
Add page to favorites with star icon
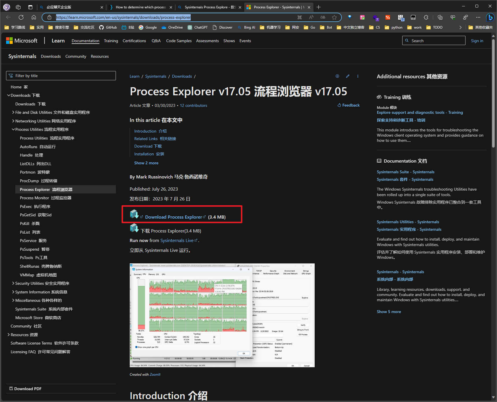(334, 17)
